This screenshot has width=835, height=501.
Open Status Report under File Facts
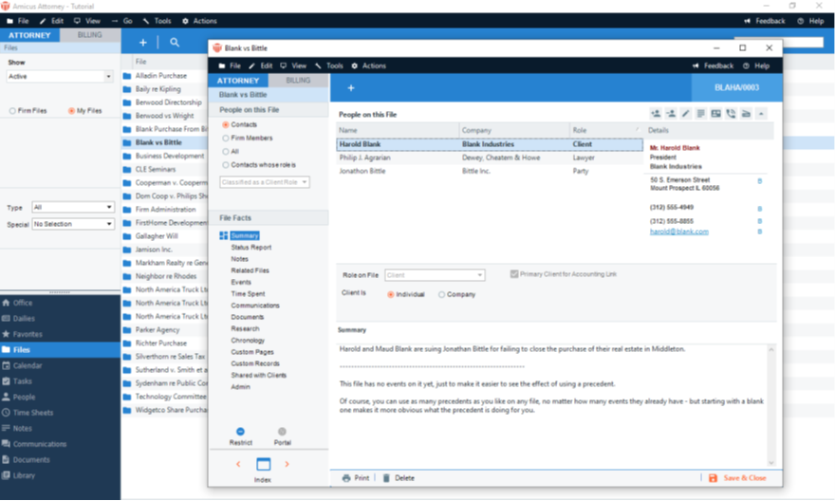[x=251, y=248]
